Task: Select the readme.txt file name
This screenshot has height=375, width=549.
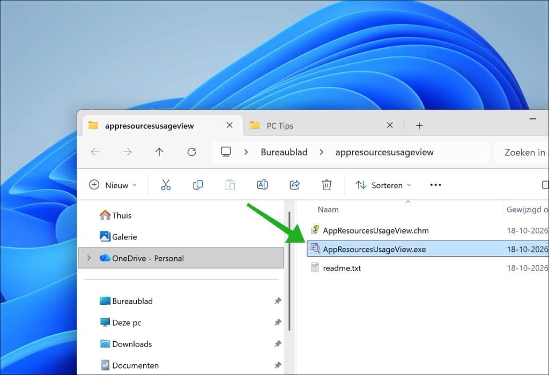Action: click(342, 268)
